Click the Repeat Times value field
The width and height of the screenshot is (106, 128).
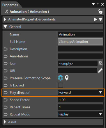[x=80, y=107]
